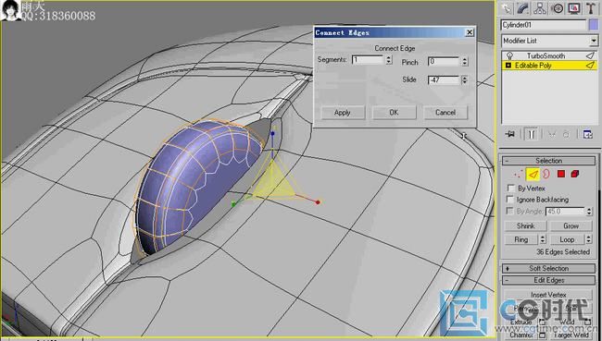Click the Segments value field
Screen dimensions: 602x341
(x=368, y=59)
